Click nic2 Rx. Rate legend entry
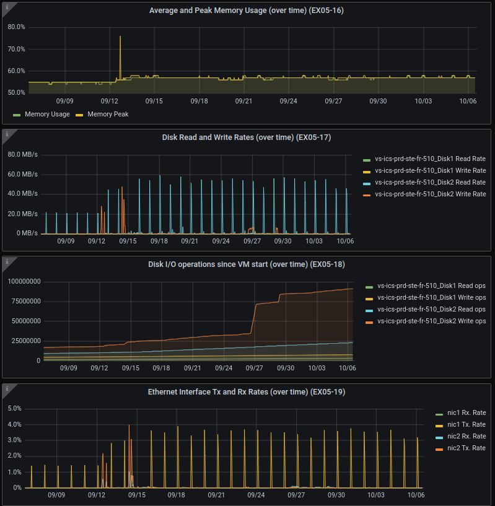This screenshot has width=495, height=506. [x=466, y=437]
